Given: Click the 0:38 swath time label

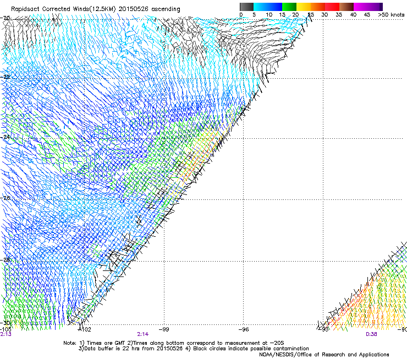Looking at the screenshot, I should (371, 334).
